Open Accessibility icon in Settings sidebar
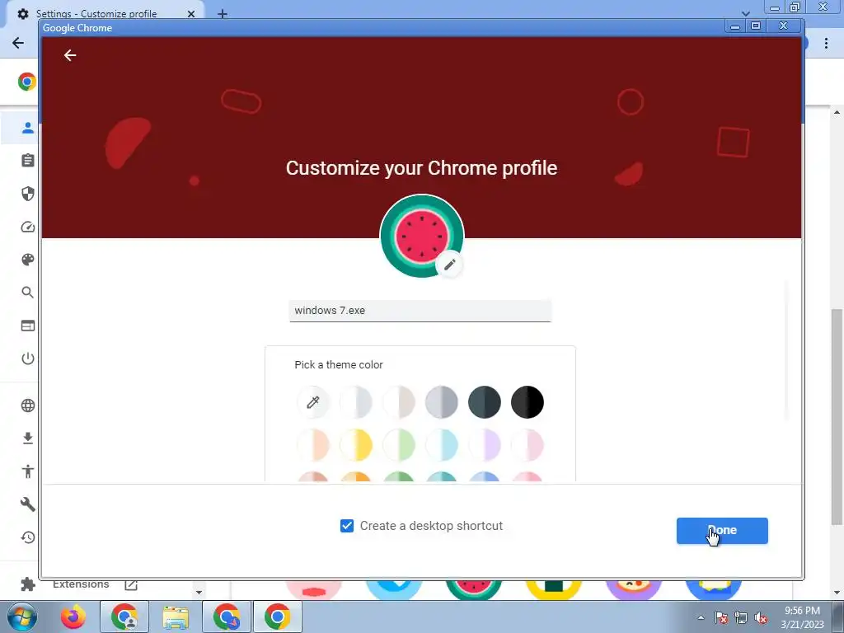Image resolution: width=844 pixels, height=633 pixels. pyautogui.click(x=28, y=471)
